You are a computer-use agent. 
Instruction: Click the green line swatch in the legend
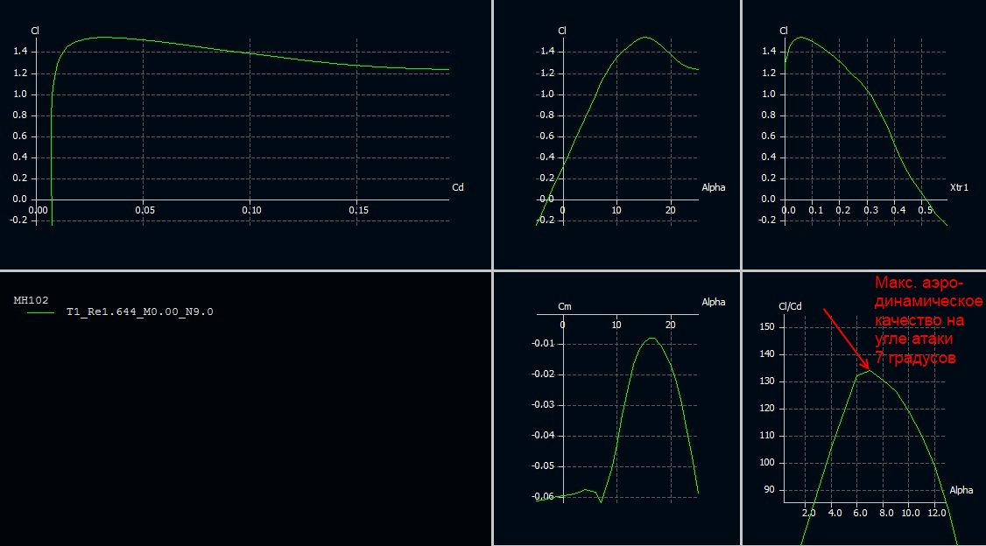40,311
